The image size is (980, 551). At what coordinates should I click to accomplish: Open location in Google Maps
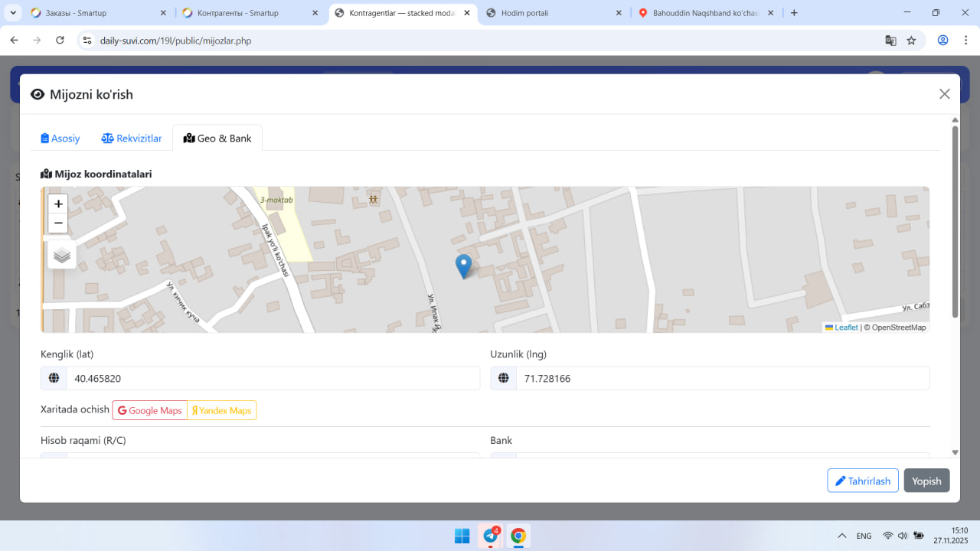tap(150, 411)
